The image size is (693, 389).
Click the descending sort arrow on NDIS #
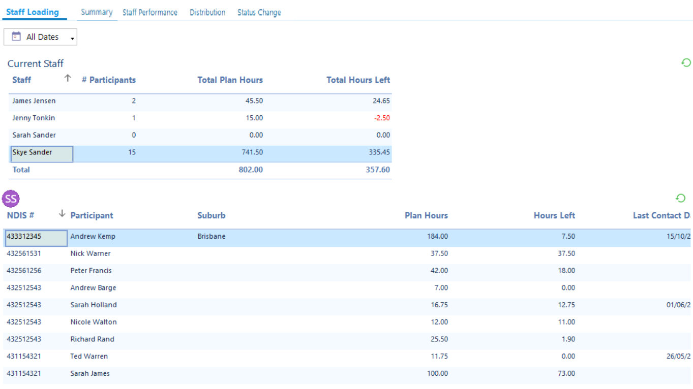62,214
